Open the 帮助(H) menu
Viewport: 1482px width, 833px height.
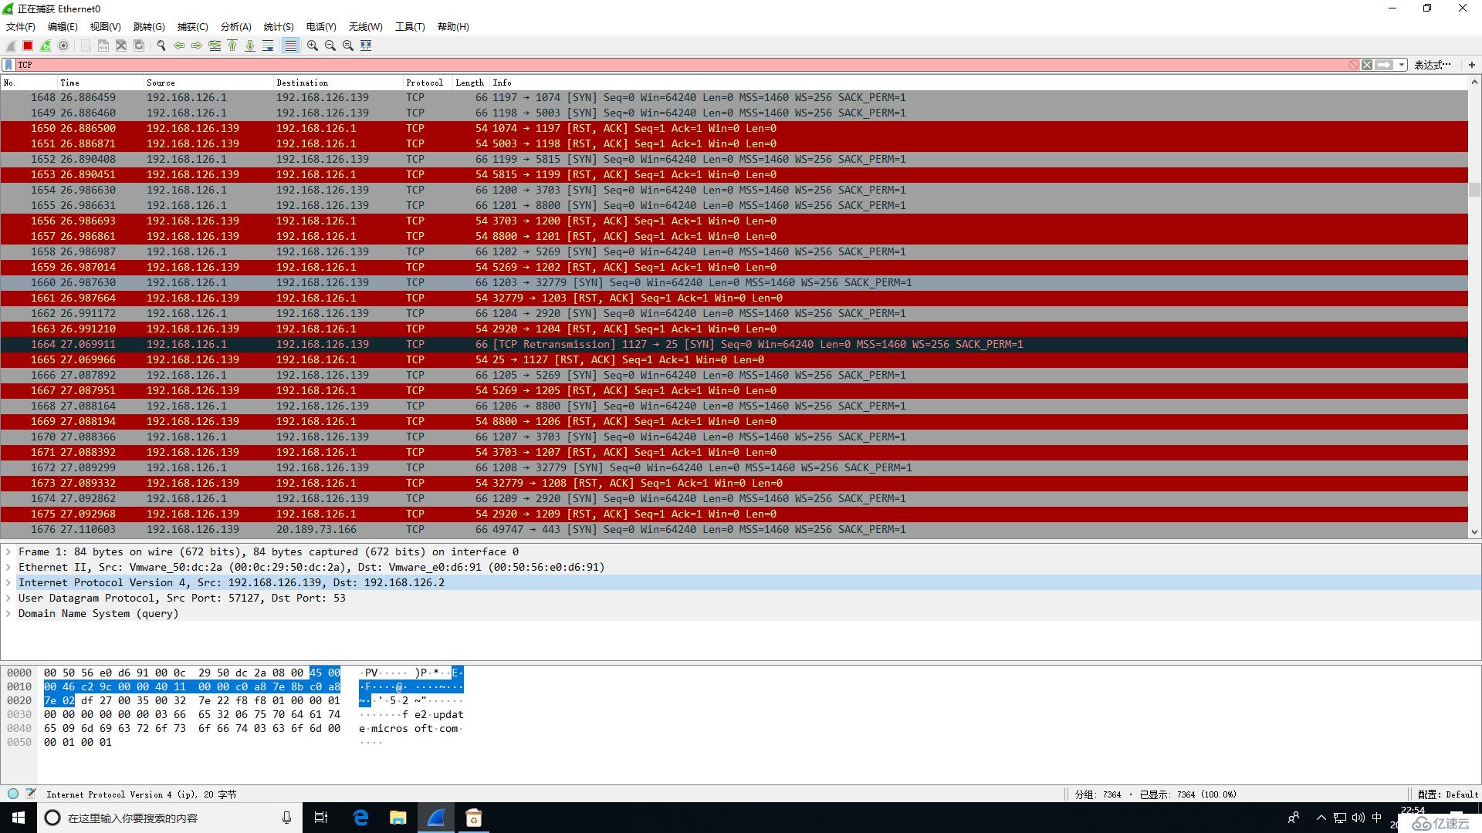[453, 26]
